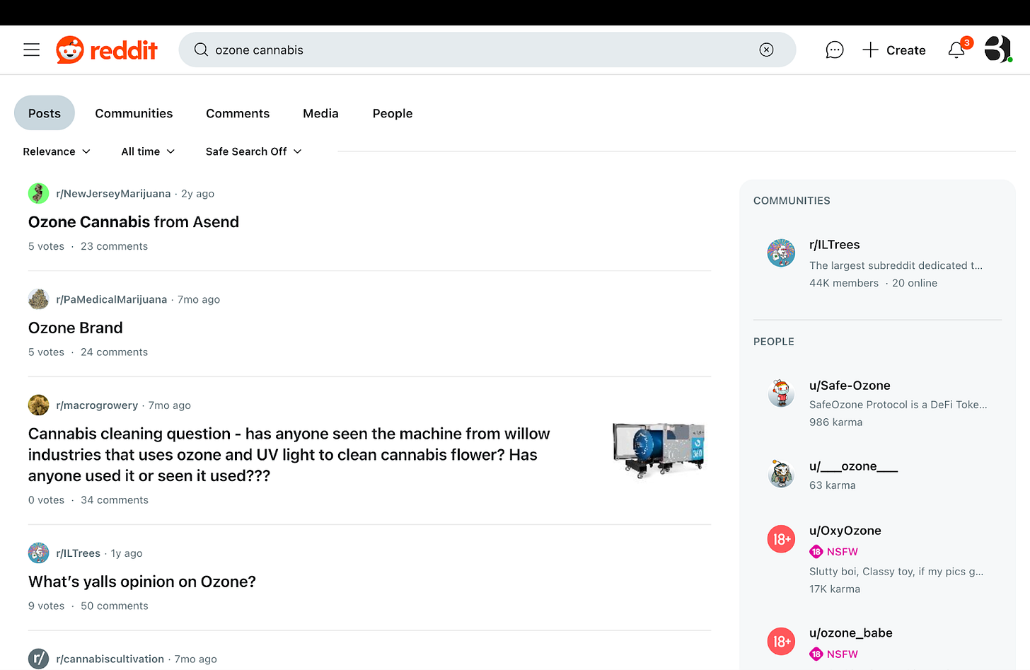The height and width of the screenshot is (670, 1030).
Task: Open the Safe Search Off dropdown
Action: coord(253,151)
